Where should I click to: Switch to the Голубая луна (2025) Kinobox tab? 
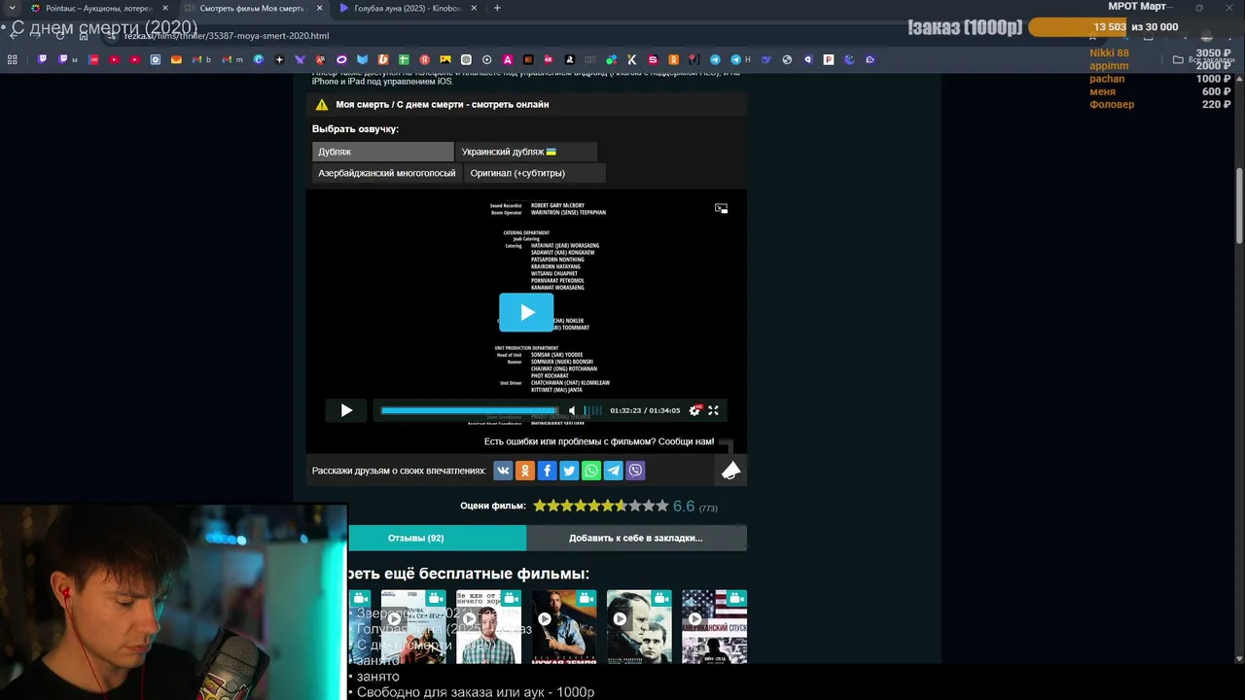tap(408, 8)
